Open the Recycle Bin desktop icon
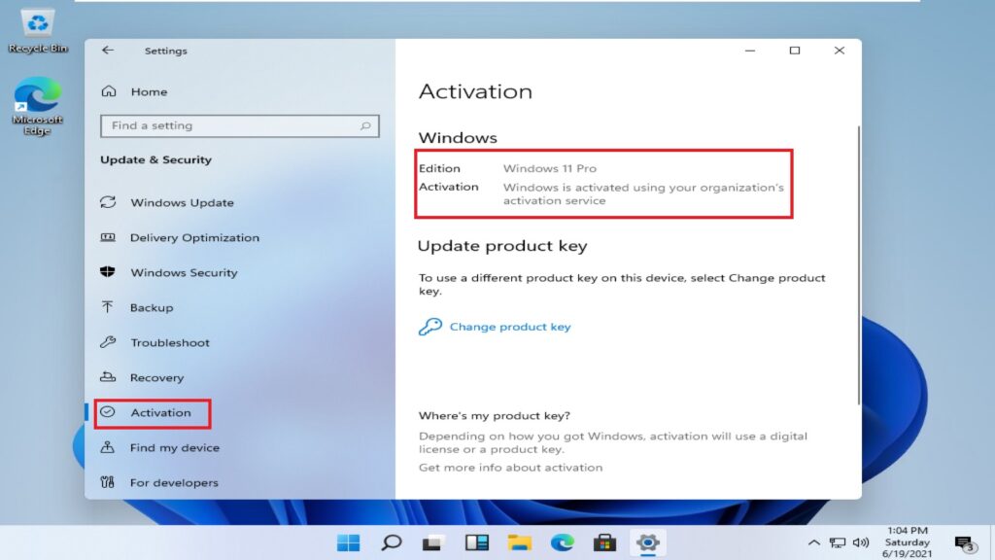This screenshot has width=995, height=560. pyautogui.click(x=38, y=30)
